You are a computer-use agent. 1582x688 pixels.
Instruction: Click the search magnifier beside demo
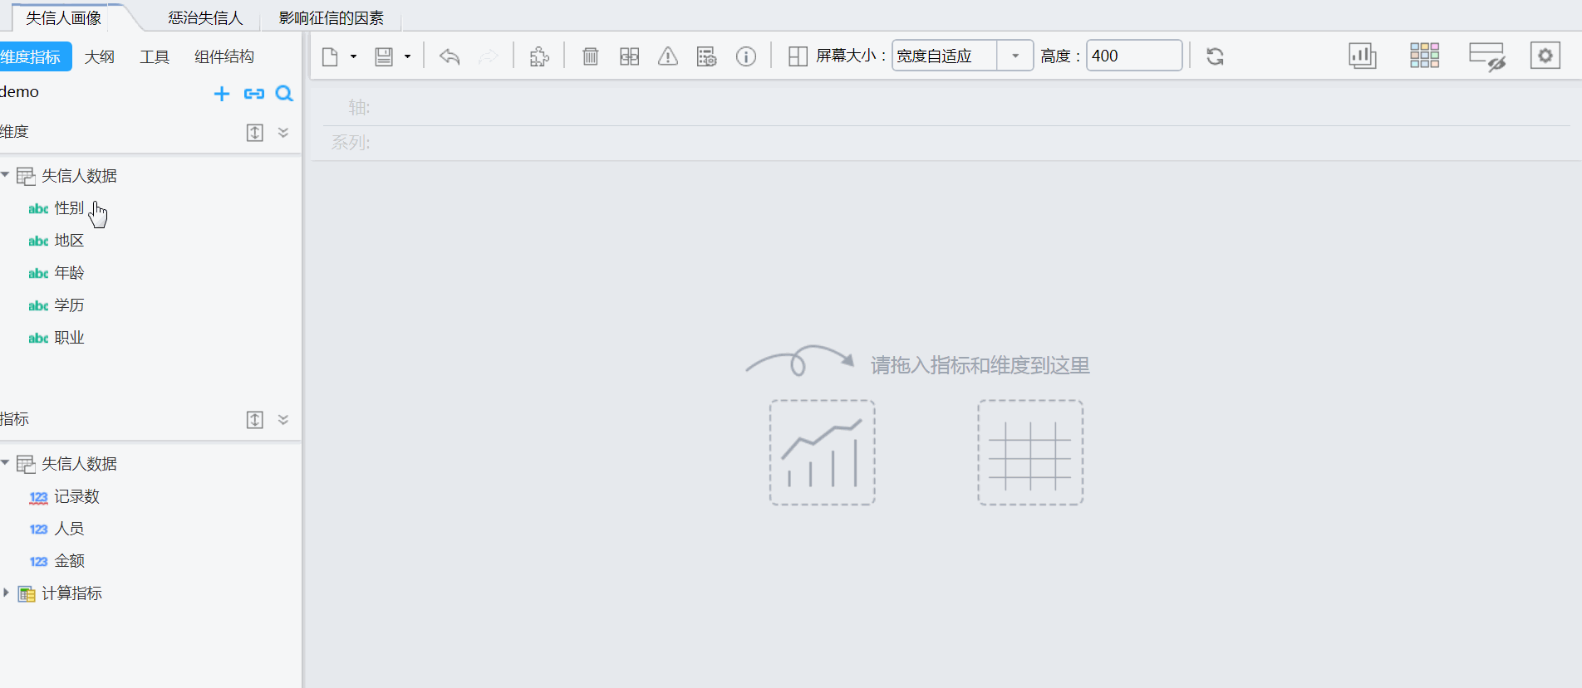[x=284, y=94]
